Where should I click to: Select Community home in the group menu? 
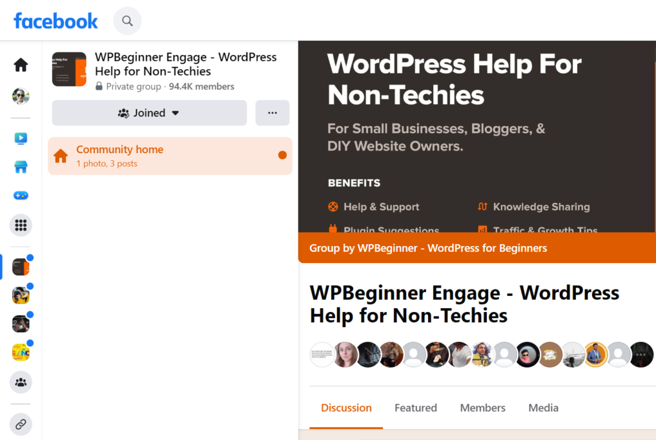point(170,156)
